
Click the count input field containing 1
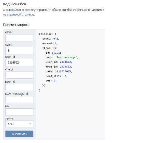tap(19, 51)
